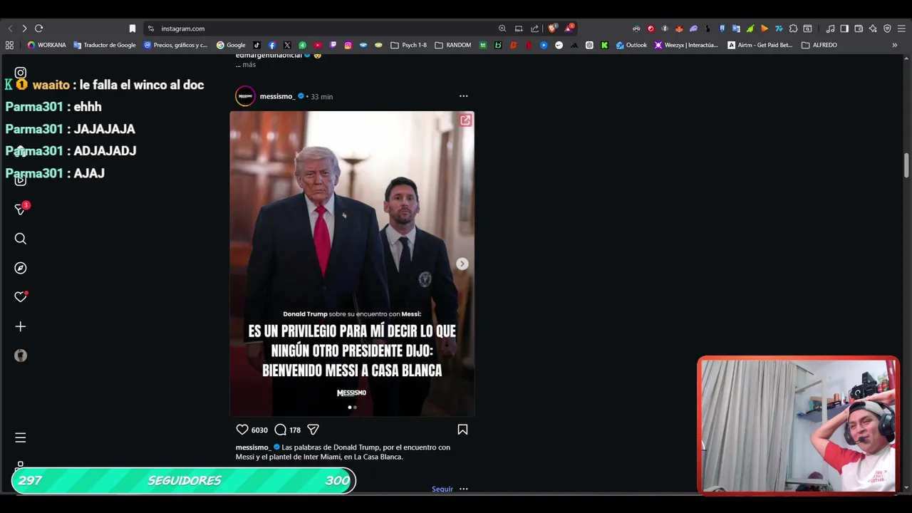This screenshot has width=912, height=513.
Task: Open Traductor de Google bookmark
Action: [x=105, y=45]
